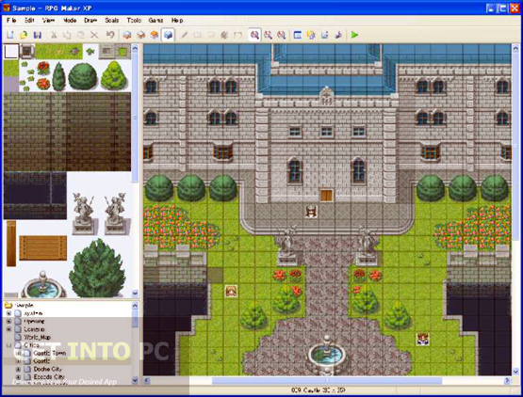
Task: Select the Events layer icon
Action: [168, 35]
